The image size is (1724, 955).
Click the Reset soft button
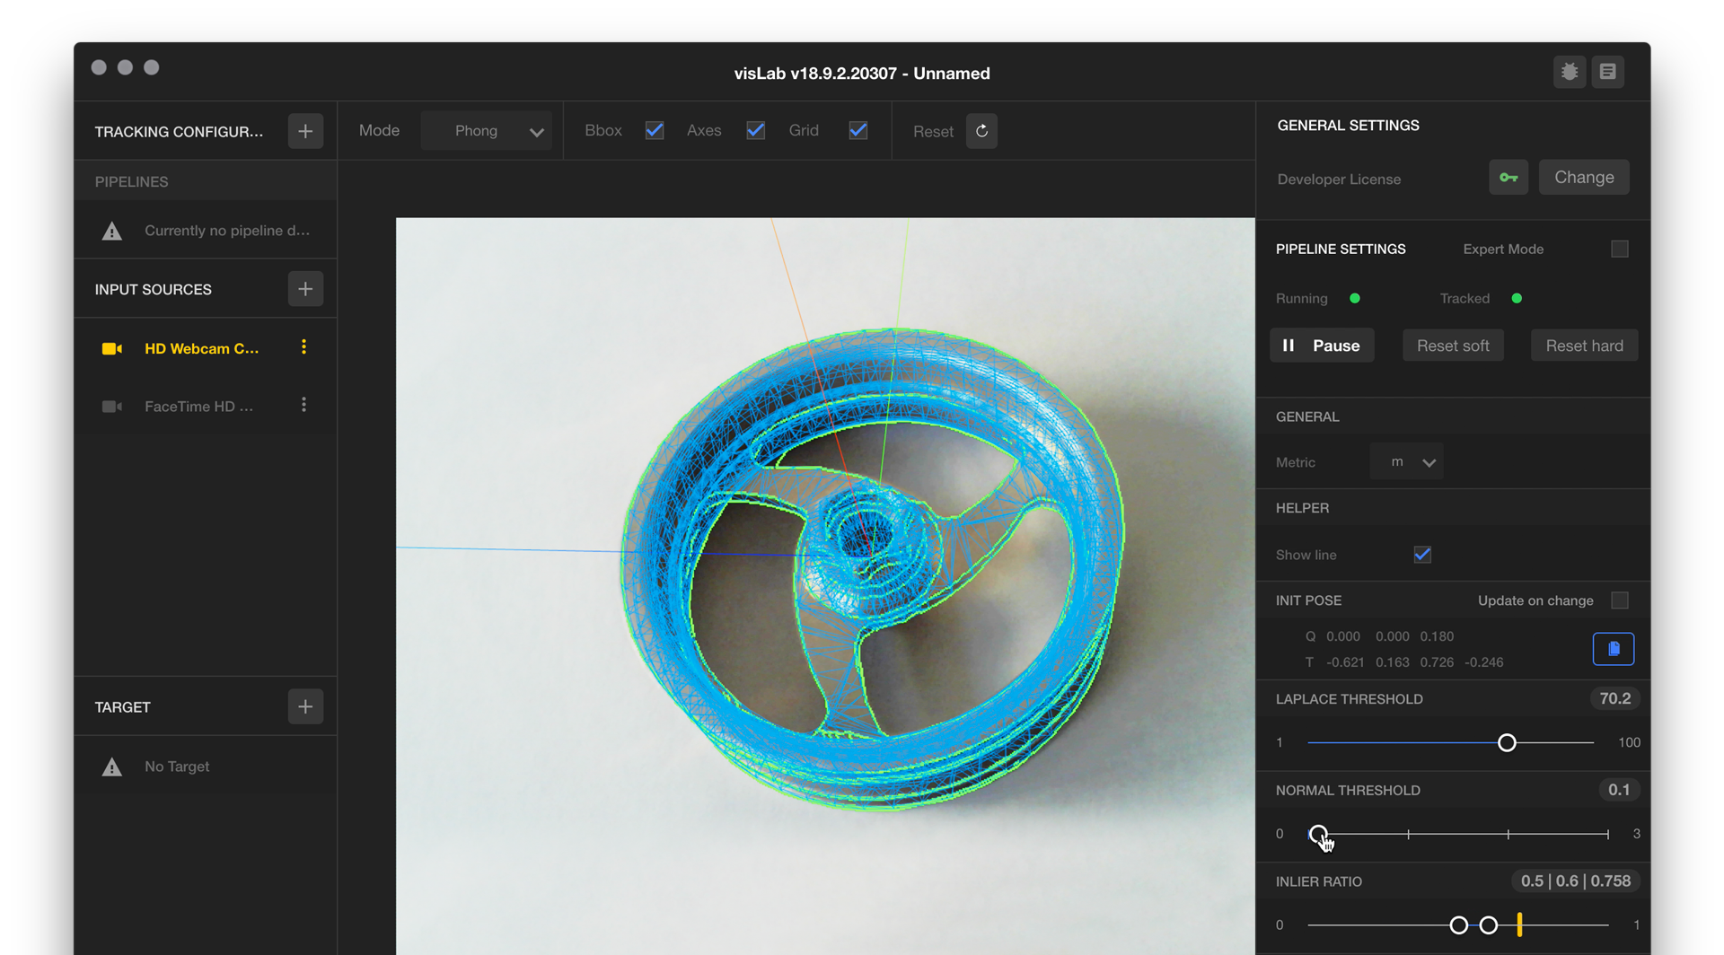1452,345
